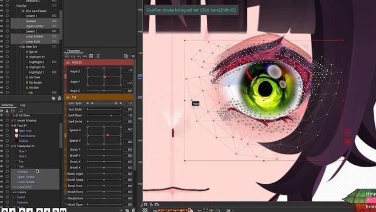Viewport: 376px width, 212px height.
Task: Switch to the Parameter tab
Action: click(73, 51)
